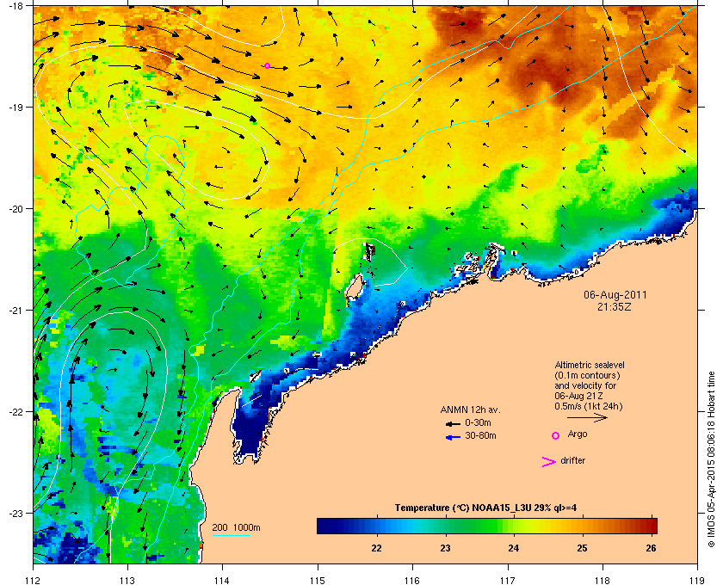Viewport: 723px width, 585px height.
Task: Click the colorbar tick label 22
Action: point(377,548)
